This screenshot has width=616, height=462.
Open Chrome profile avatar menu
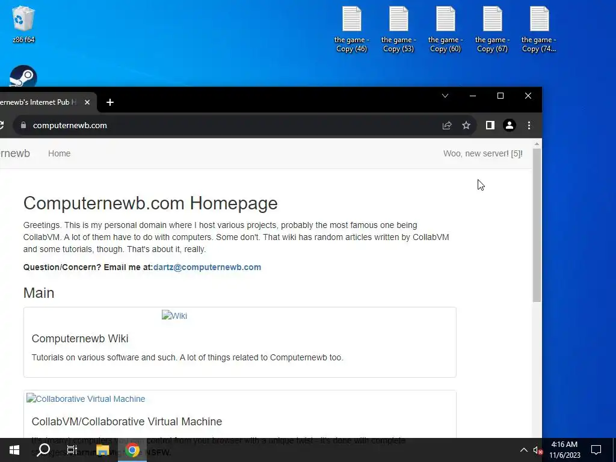(510, 125)
